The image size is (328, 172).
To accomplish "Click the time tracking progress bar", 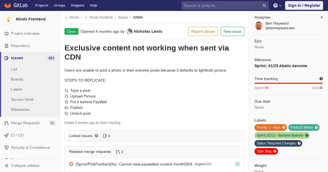I will coord(289,83).
